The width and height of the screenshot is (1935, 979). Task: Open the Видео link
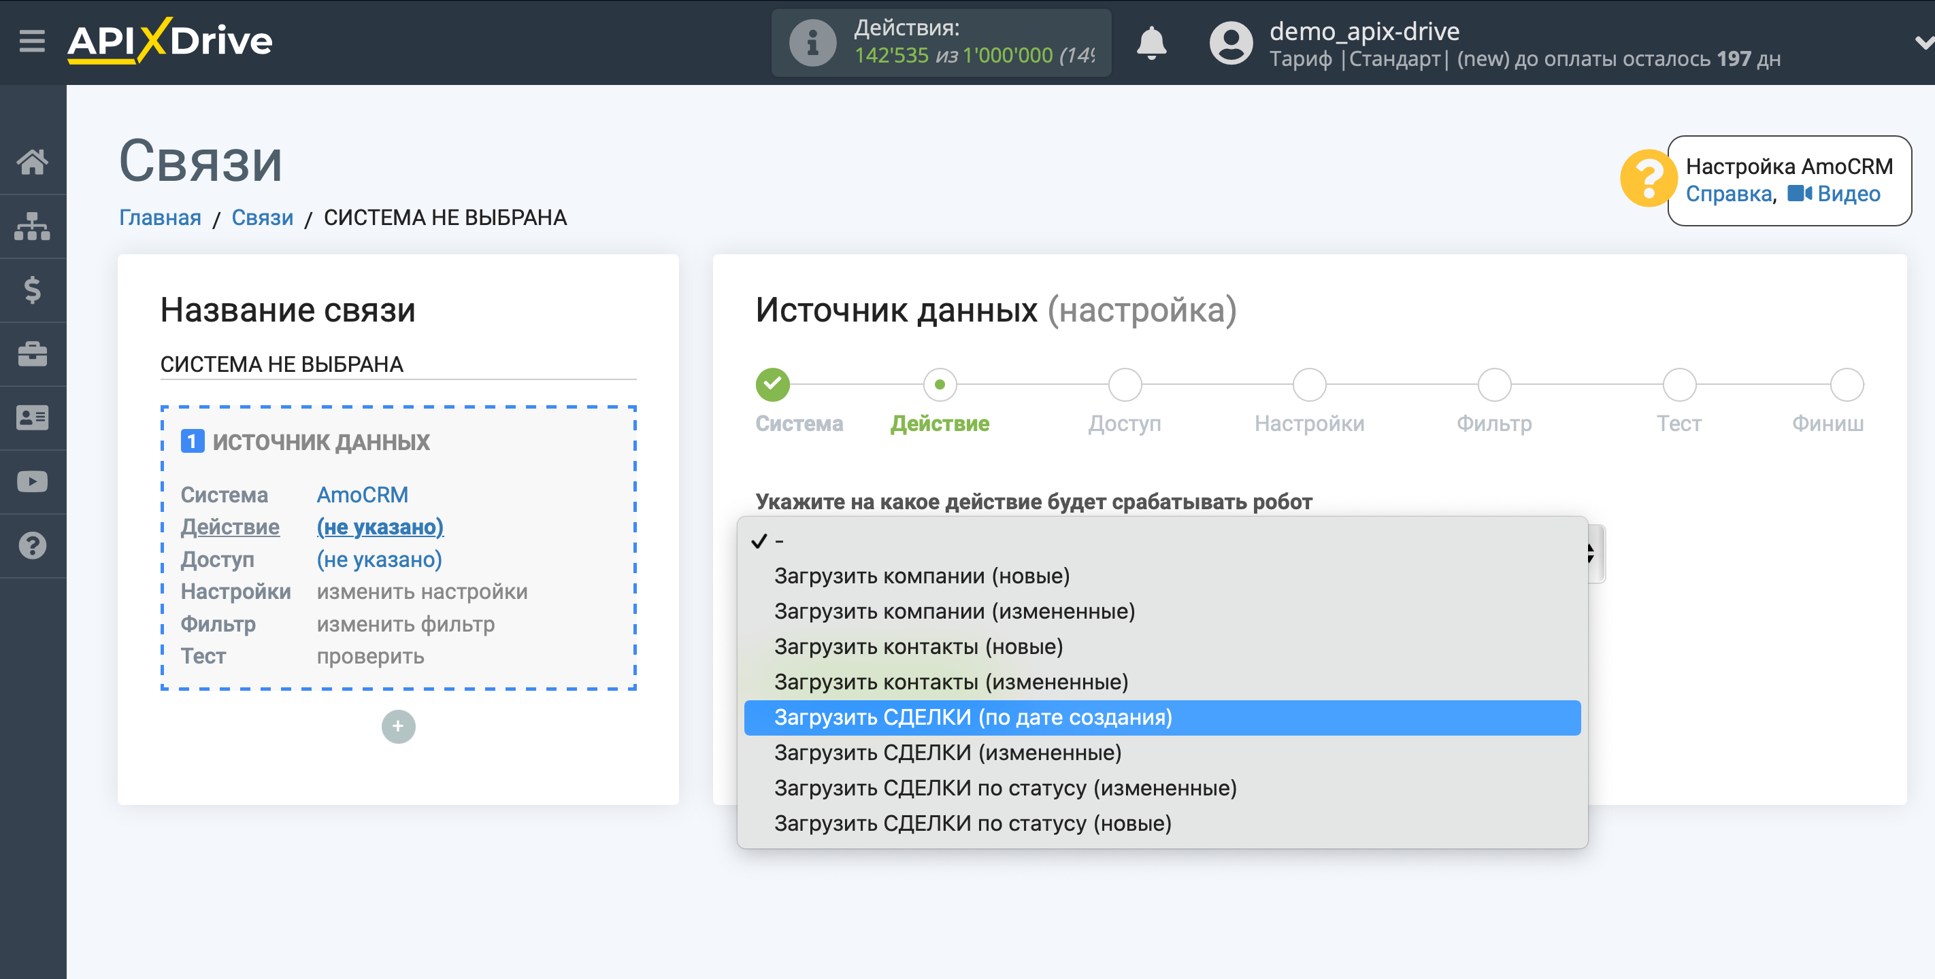[1849, 194]
